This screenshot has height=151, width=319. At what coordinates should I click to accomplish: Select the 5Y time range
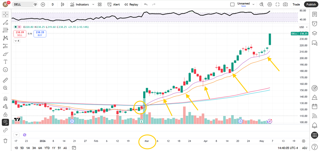[x=59, y=148]
